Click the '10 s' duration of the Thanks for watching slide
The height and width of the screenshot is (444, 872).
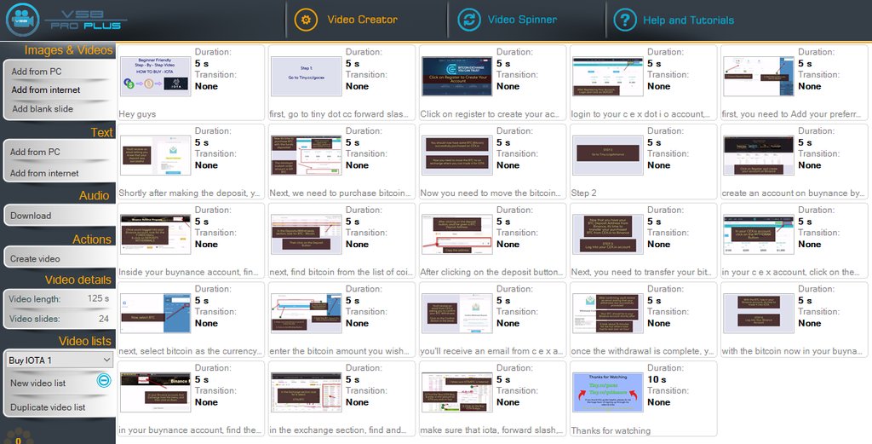pos(657,379)
